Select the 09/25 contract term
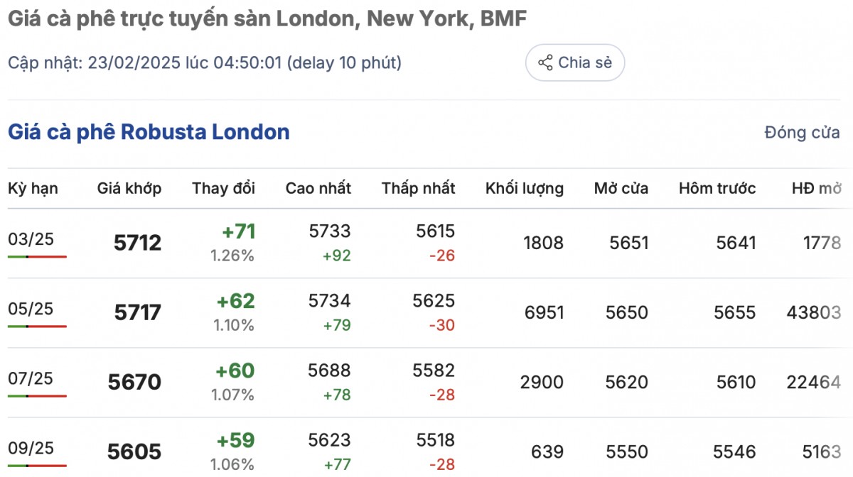The height and width of the screenshot is (477, 853). click(x=31, y=449)
